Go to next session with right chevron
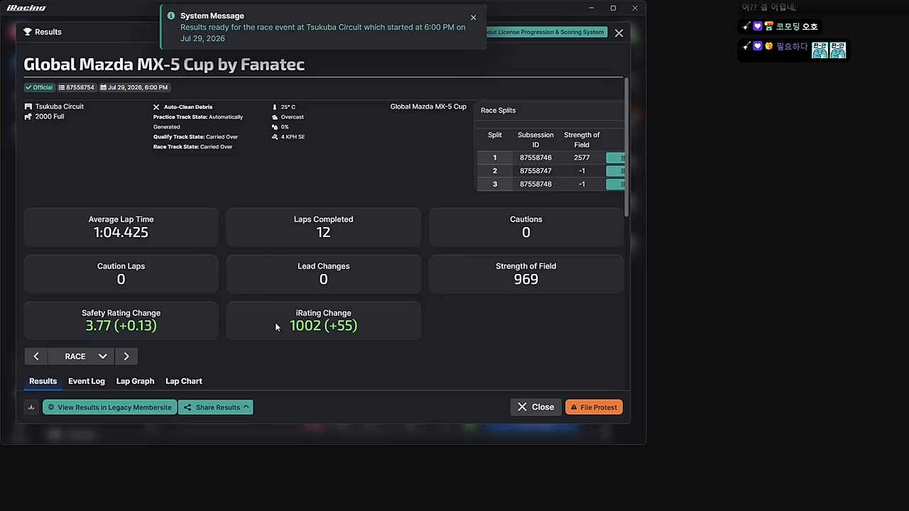This screenshot has height=511, width=909. [126, 356]
